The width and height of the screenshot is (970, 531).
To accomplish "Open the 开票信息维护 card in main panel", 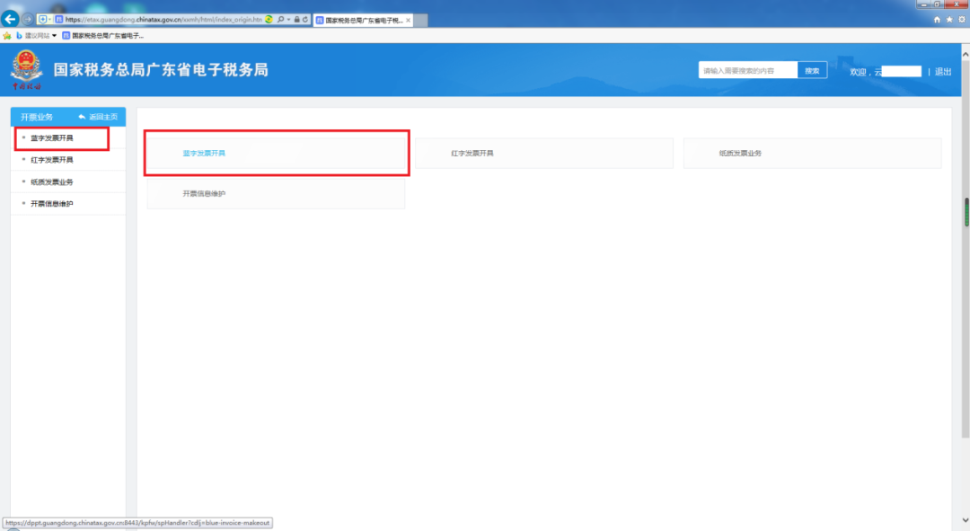I will click(x=276, y=194).
